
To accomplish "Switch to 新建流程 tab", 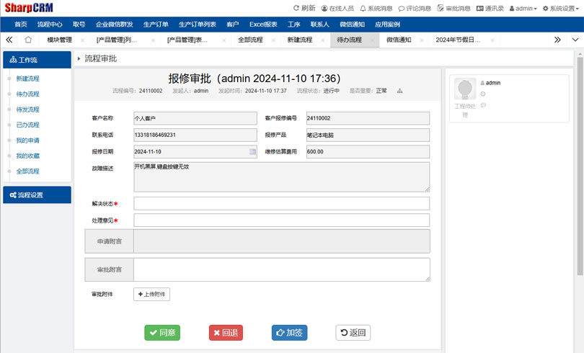I will pyautogui.click(x=300, y=40).
